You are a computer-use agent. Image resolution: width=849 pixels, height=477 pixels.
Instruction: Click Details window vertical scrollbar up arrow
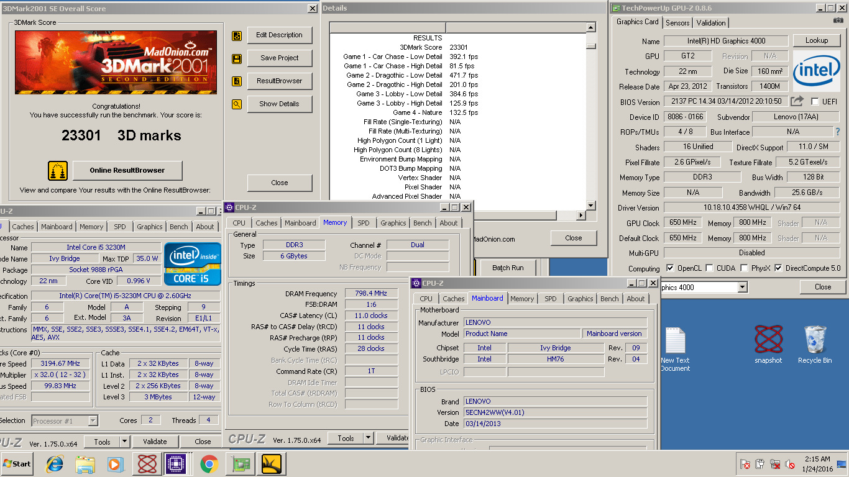click(x=591, y=28)
